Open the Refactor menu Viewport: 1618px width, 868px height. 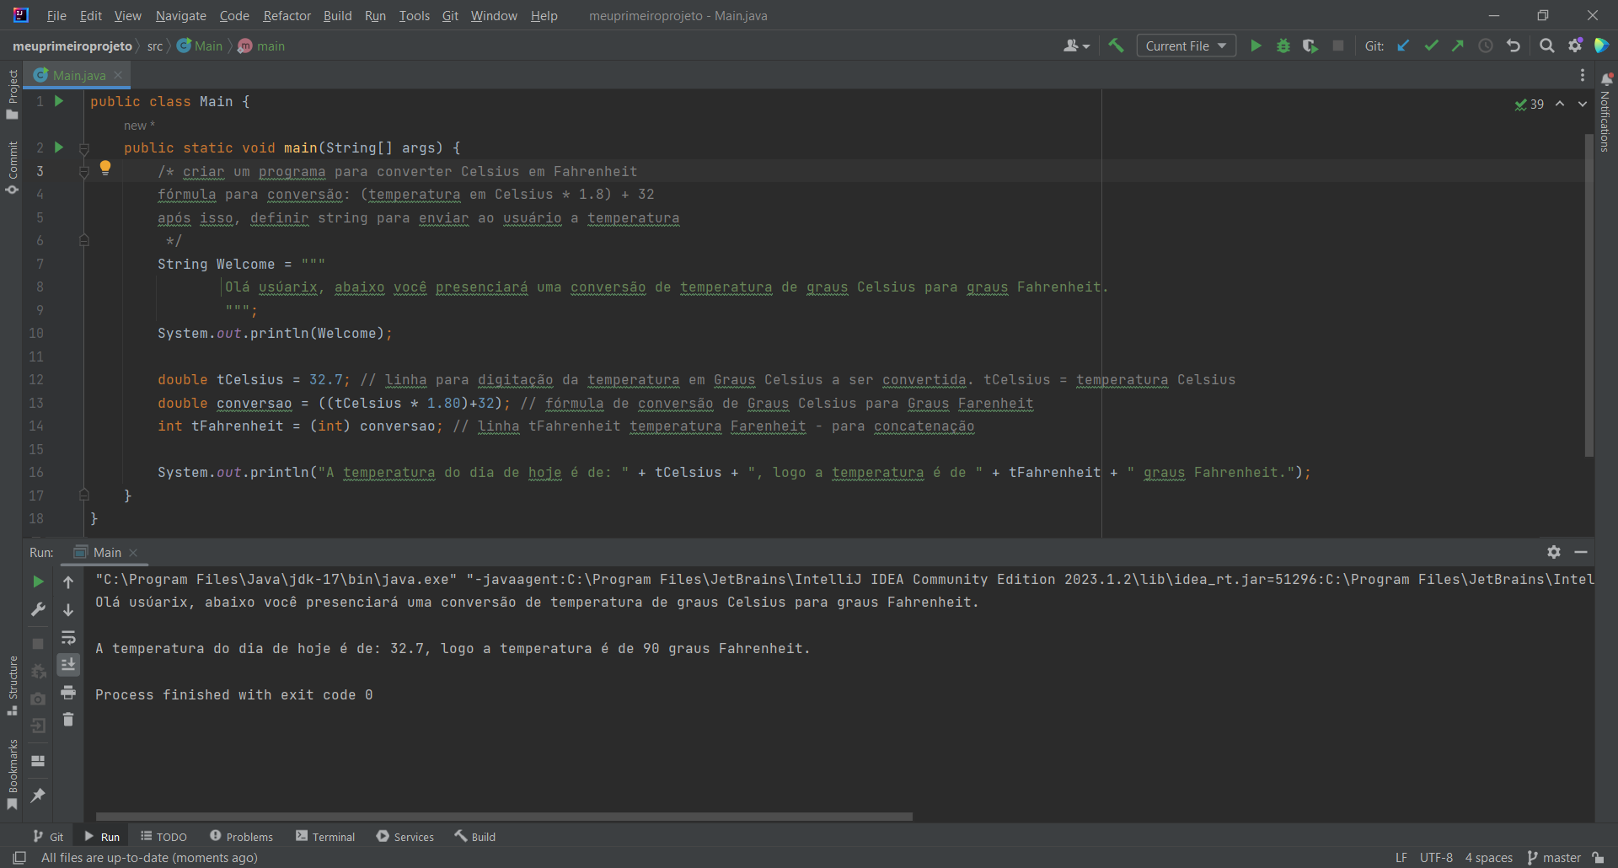coord(287,15)
